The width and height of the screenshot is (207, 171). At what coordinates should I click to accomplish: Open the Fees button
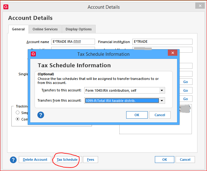91,160
